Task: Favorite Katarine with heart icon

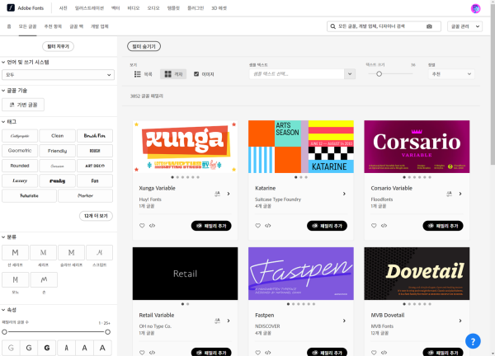Action: coord(258,226)
